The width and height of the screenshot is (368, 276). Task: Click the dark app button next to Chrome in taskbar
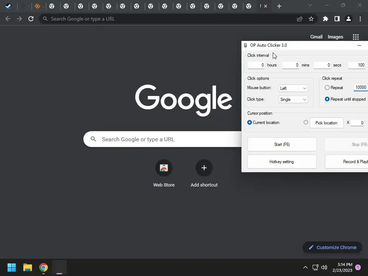[59, 267]
